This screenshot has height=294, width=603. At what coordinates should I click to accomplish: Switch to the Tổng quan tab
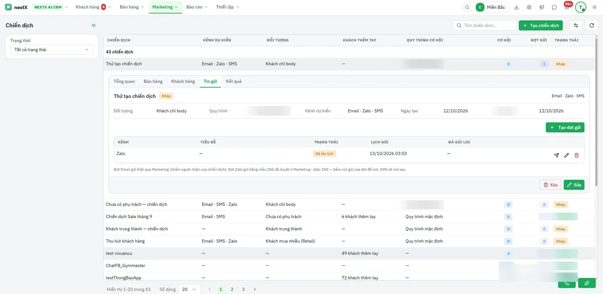[x=124, y=81]
